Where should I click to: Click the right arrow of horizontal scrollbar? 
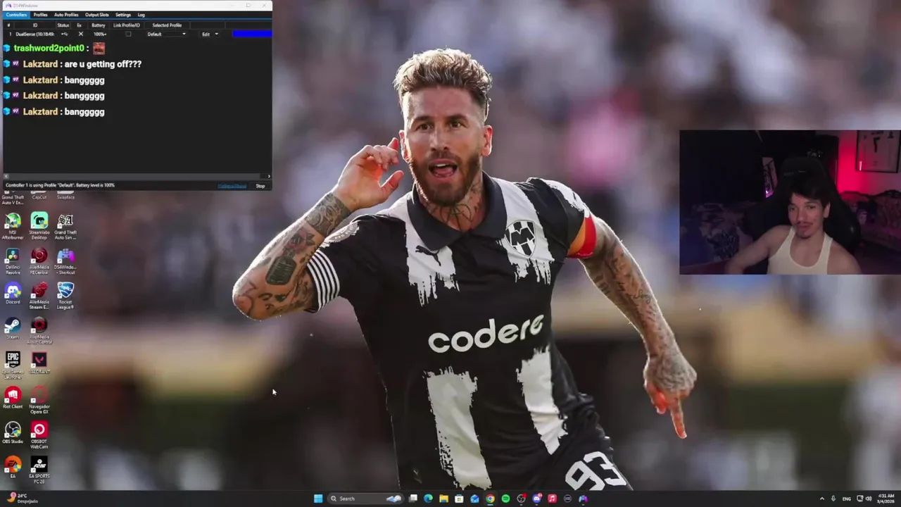[x=269, y=176]
